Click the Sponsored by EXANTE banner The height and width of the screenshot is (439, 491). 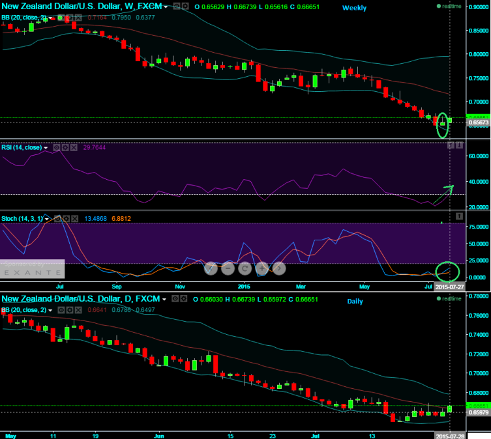pyautogui.click(x=32, y=268)
